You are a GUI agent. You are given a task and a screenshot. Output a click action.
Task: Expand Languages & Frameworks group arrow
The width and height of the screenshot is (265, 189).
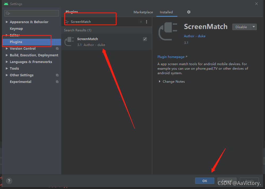pyautogui.click(x=7, y=62)
